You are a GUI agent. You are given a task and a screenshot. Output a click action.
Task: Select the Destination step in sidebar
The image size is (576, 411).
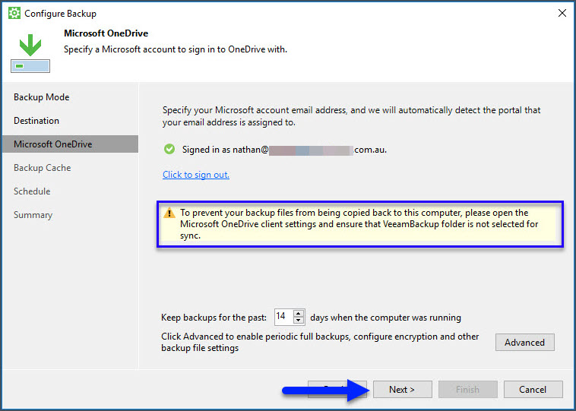[x=36, y=121]
